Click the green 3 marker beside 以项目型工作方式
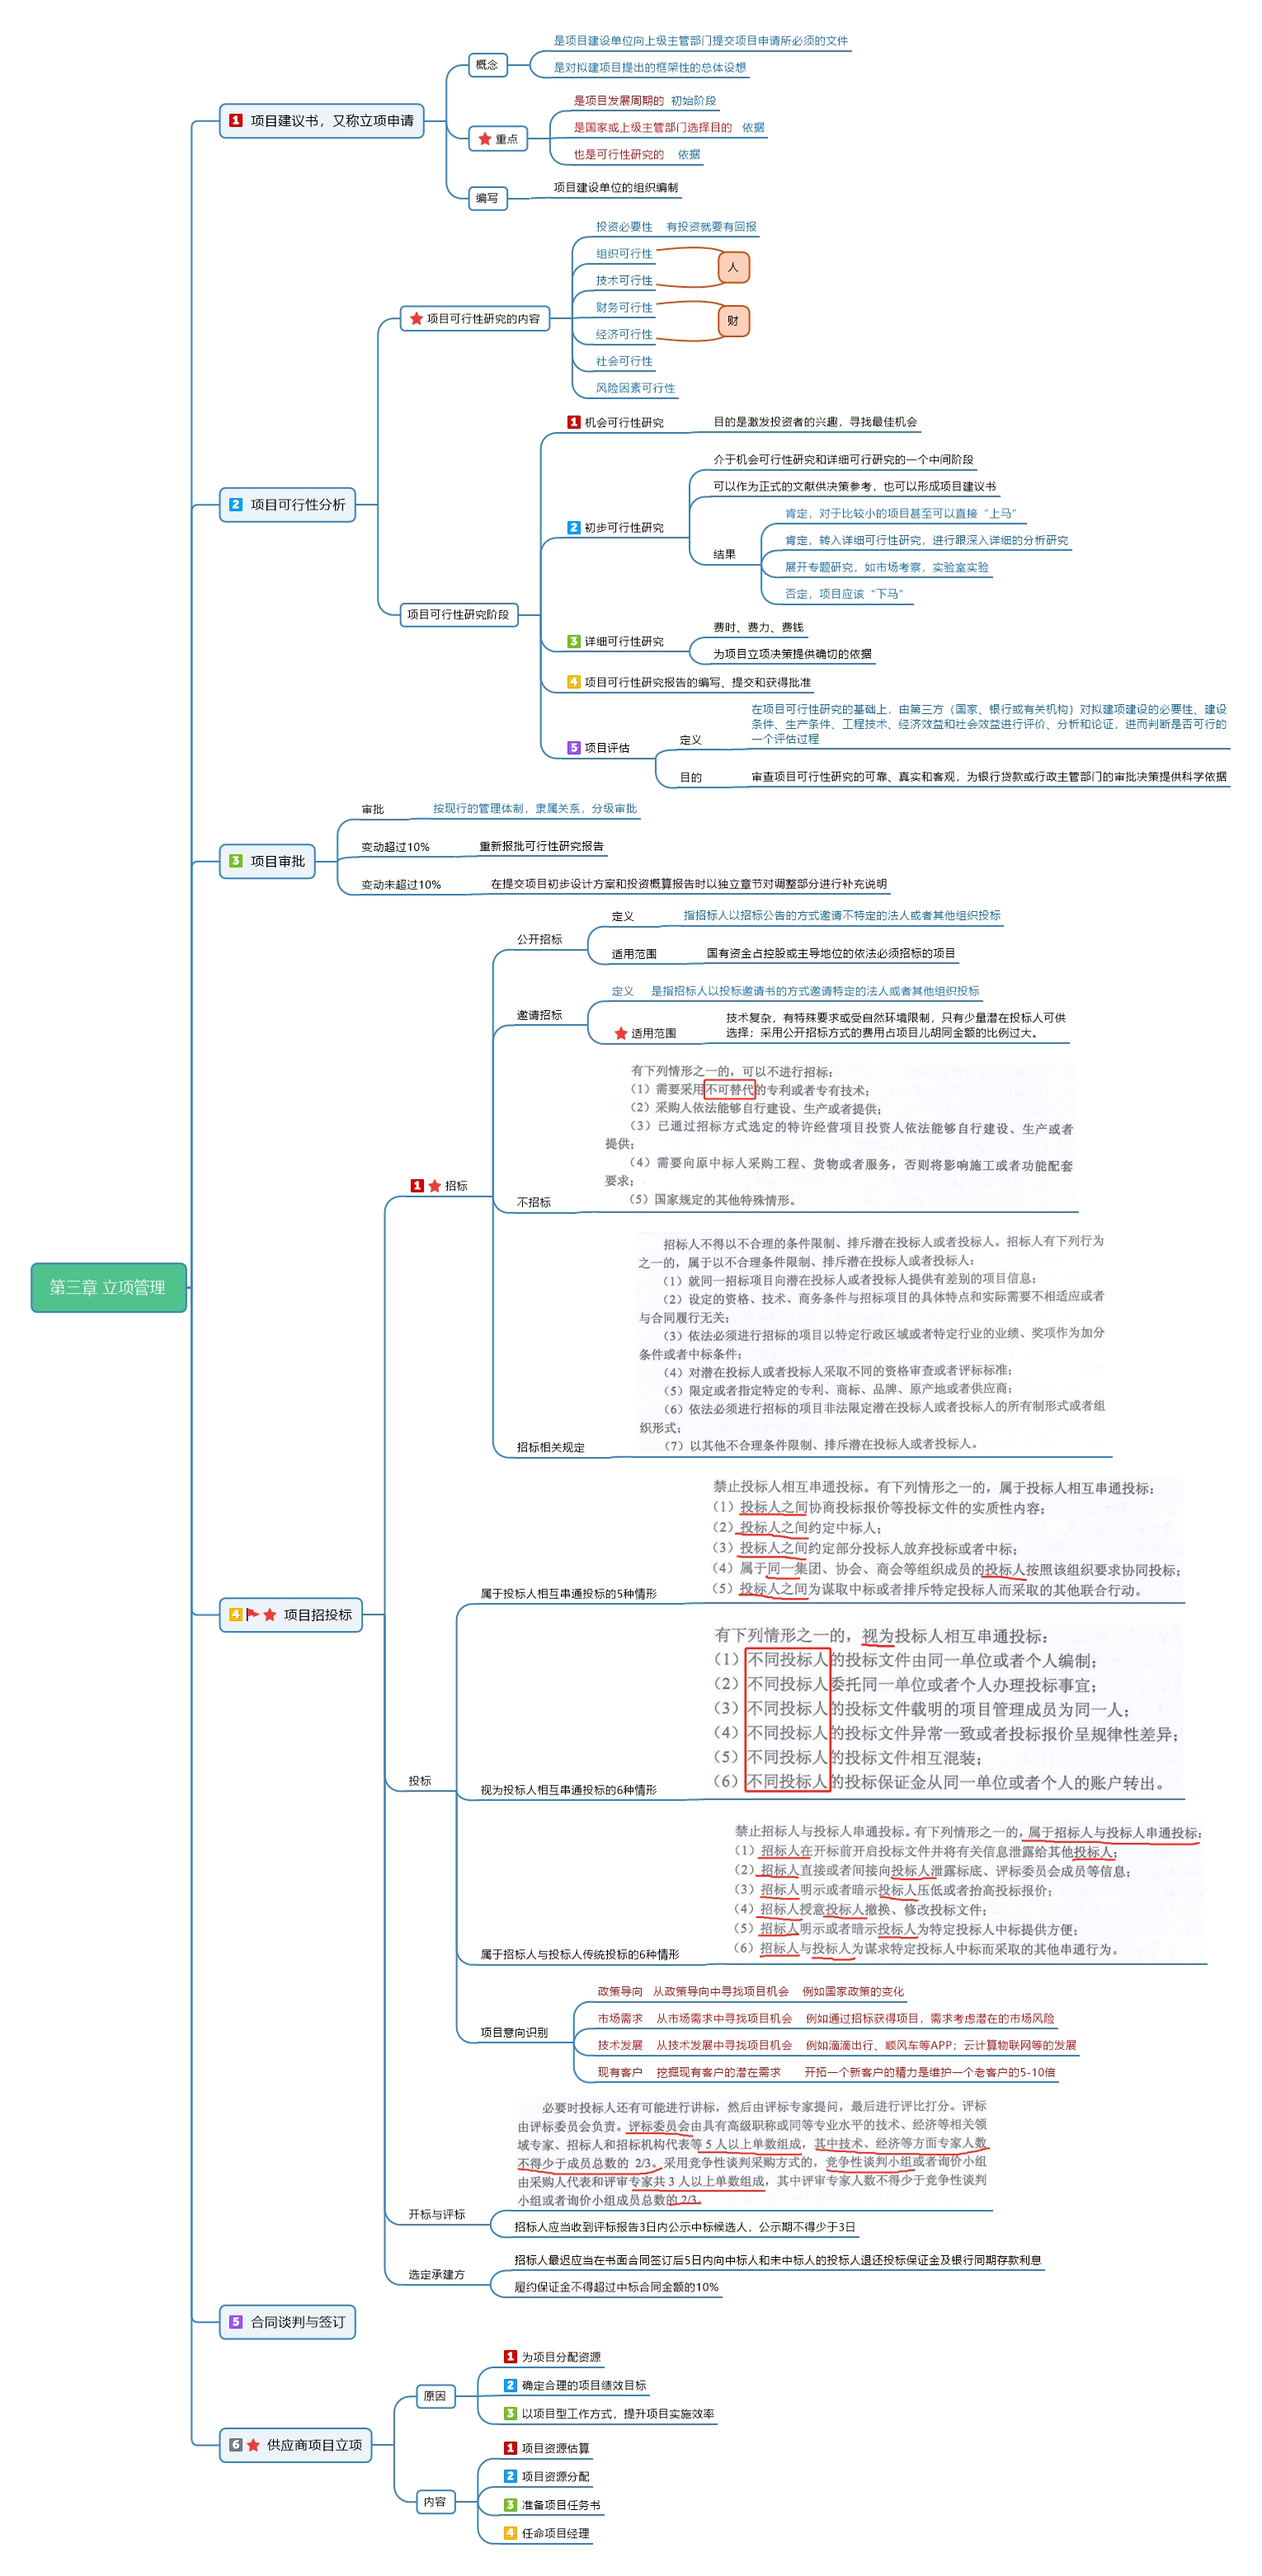This screenshot has height=2576, width=1262. point(510,2415)
